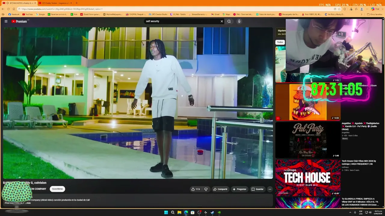This screenshot has height=216, width=385.
Task: Open the StreamElements bookmark
Action: pyautogui.click(x=198, y=14)
